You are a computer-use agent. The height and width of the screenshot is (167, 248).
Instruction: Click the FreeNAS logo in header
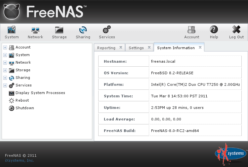point(45,12)
